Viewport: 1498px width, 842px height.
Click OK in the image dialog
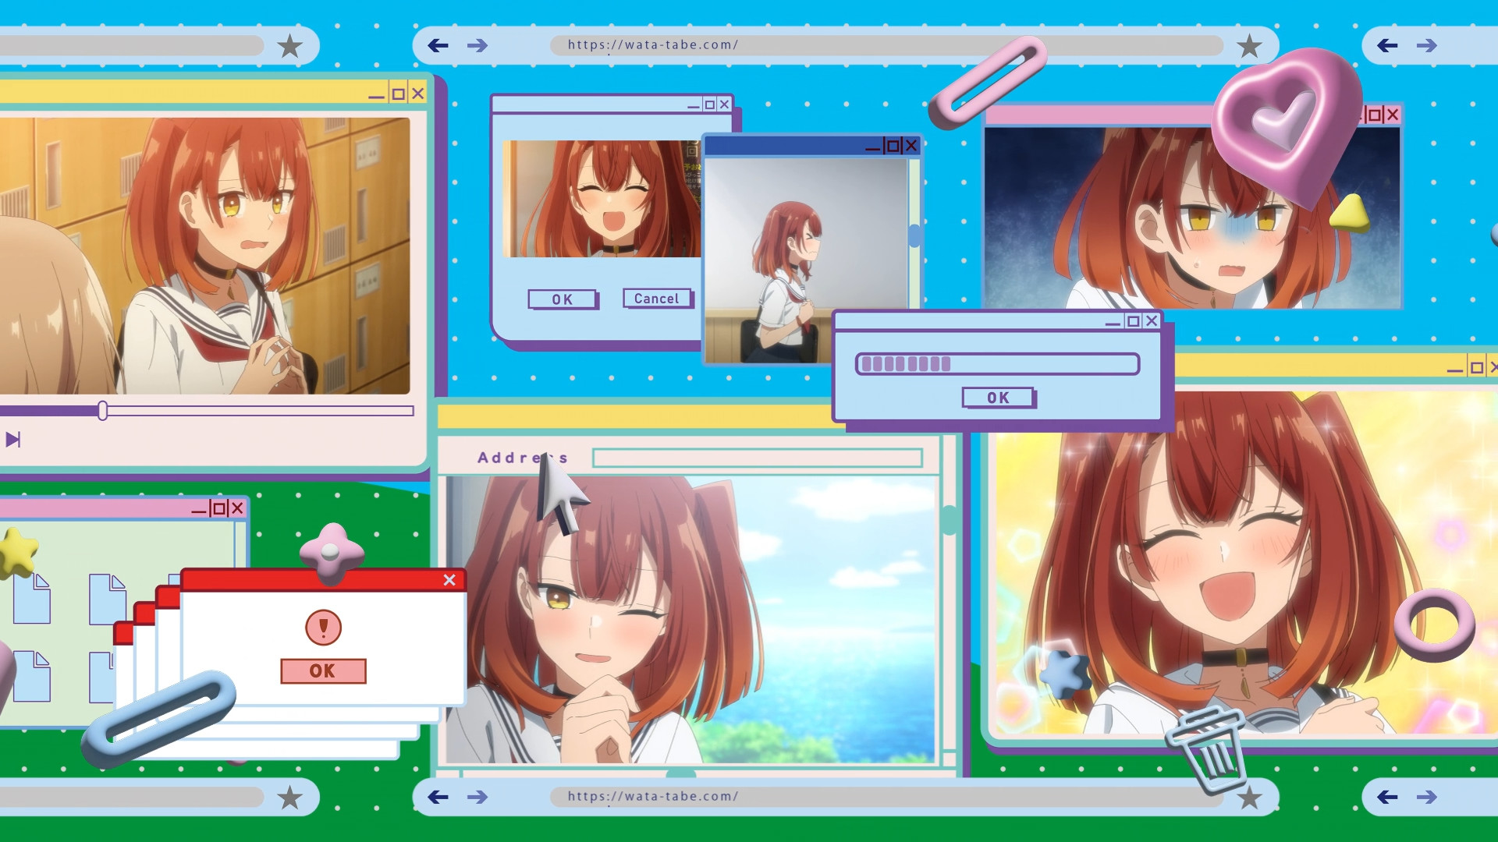pos(563,299)
